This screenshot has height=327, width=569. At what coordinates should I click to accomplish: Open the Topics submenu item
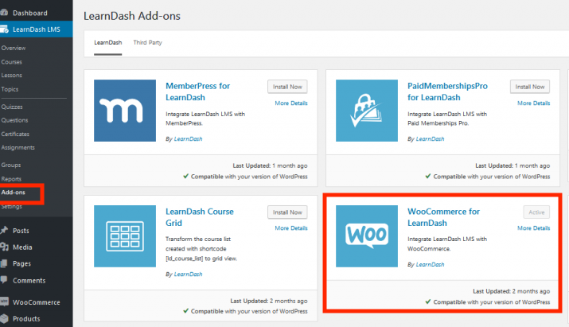pos(10,89)
